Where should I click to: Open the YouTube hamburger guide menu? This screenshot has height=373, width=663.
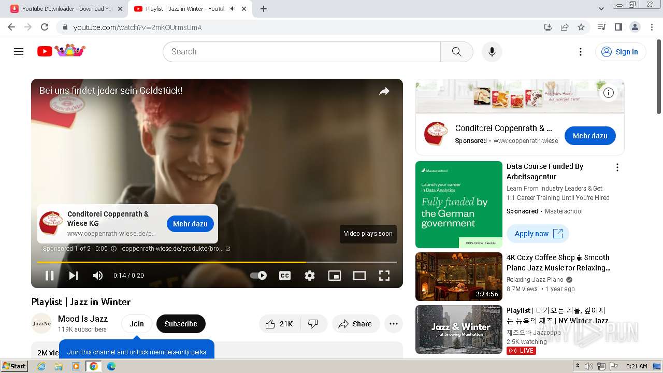click(19, 52)
